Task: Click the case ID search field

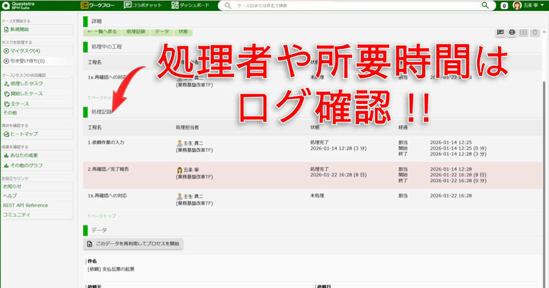Action: click(357, 5)
